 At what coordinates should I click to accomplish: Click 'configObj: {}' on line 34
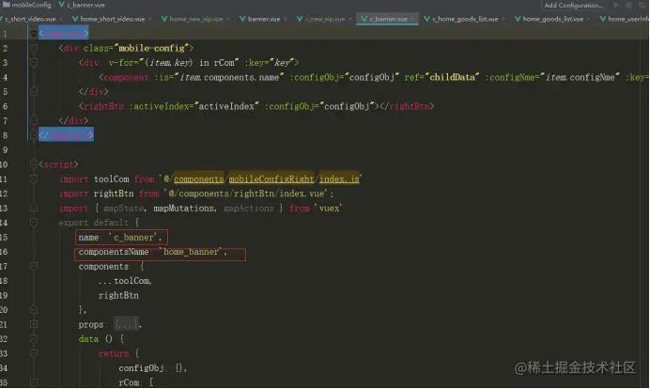point(152,367)
